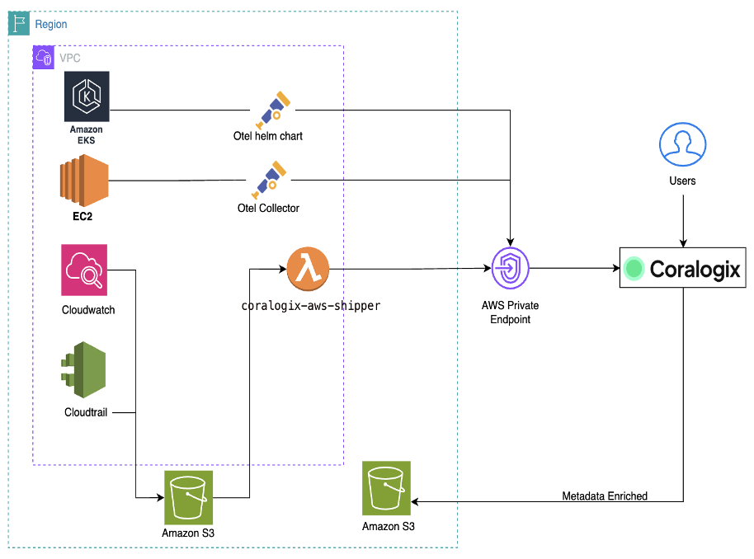Click the "Metadata Enriched" arrow label
This screenshot has height=559, width=754.
pyautogui.click(x=605, y=496)
